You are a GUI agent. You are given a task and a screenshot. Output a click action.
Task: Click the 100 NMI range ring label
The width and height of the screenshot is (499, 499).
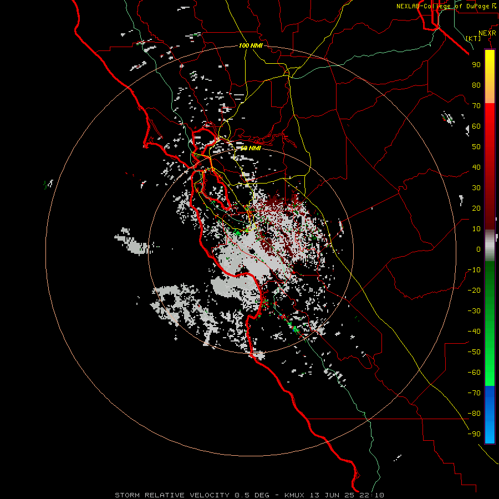[251, 45]
